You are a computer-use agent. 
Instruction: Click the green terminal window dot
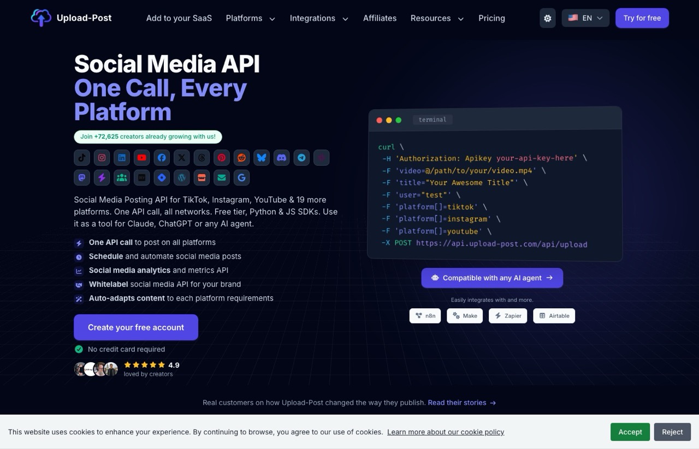[399, 120]
